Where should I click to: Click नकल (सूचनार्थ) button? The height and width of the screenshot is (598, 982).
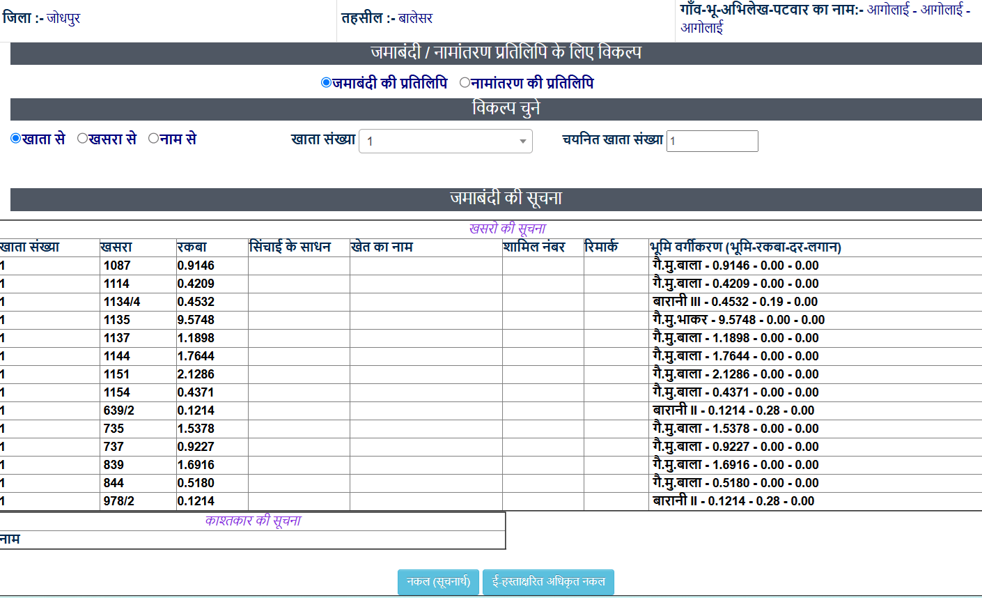[x=439, y=582]
